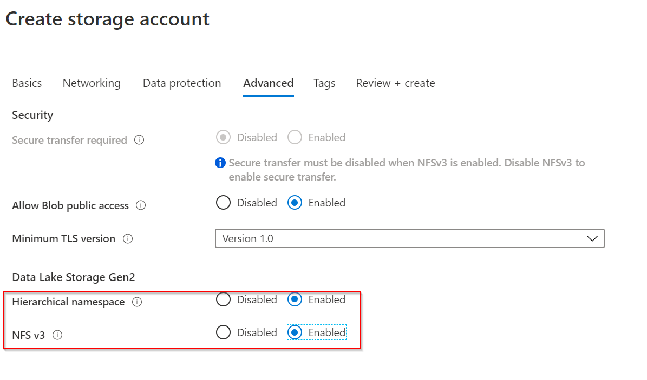Viewport: 647px width, 380px height.
Task: Click the Advanced tab
Action: pos(268,83)
